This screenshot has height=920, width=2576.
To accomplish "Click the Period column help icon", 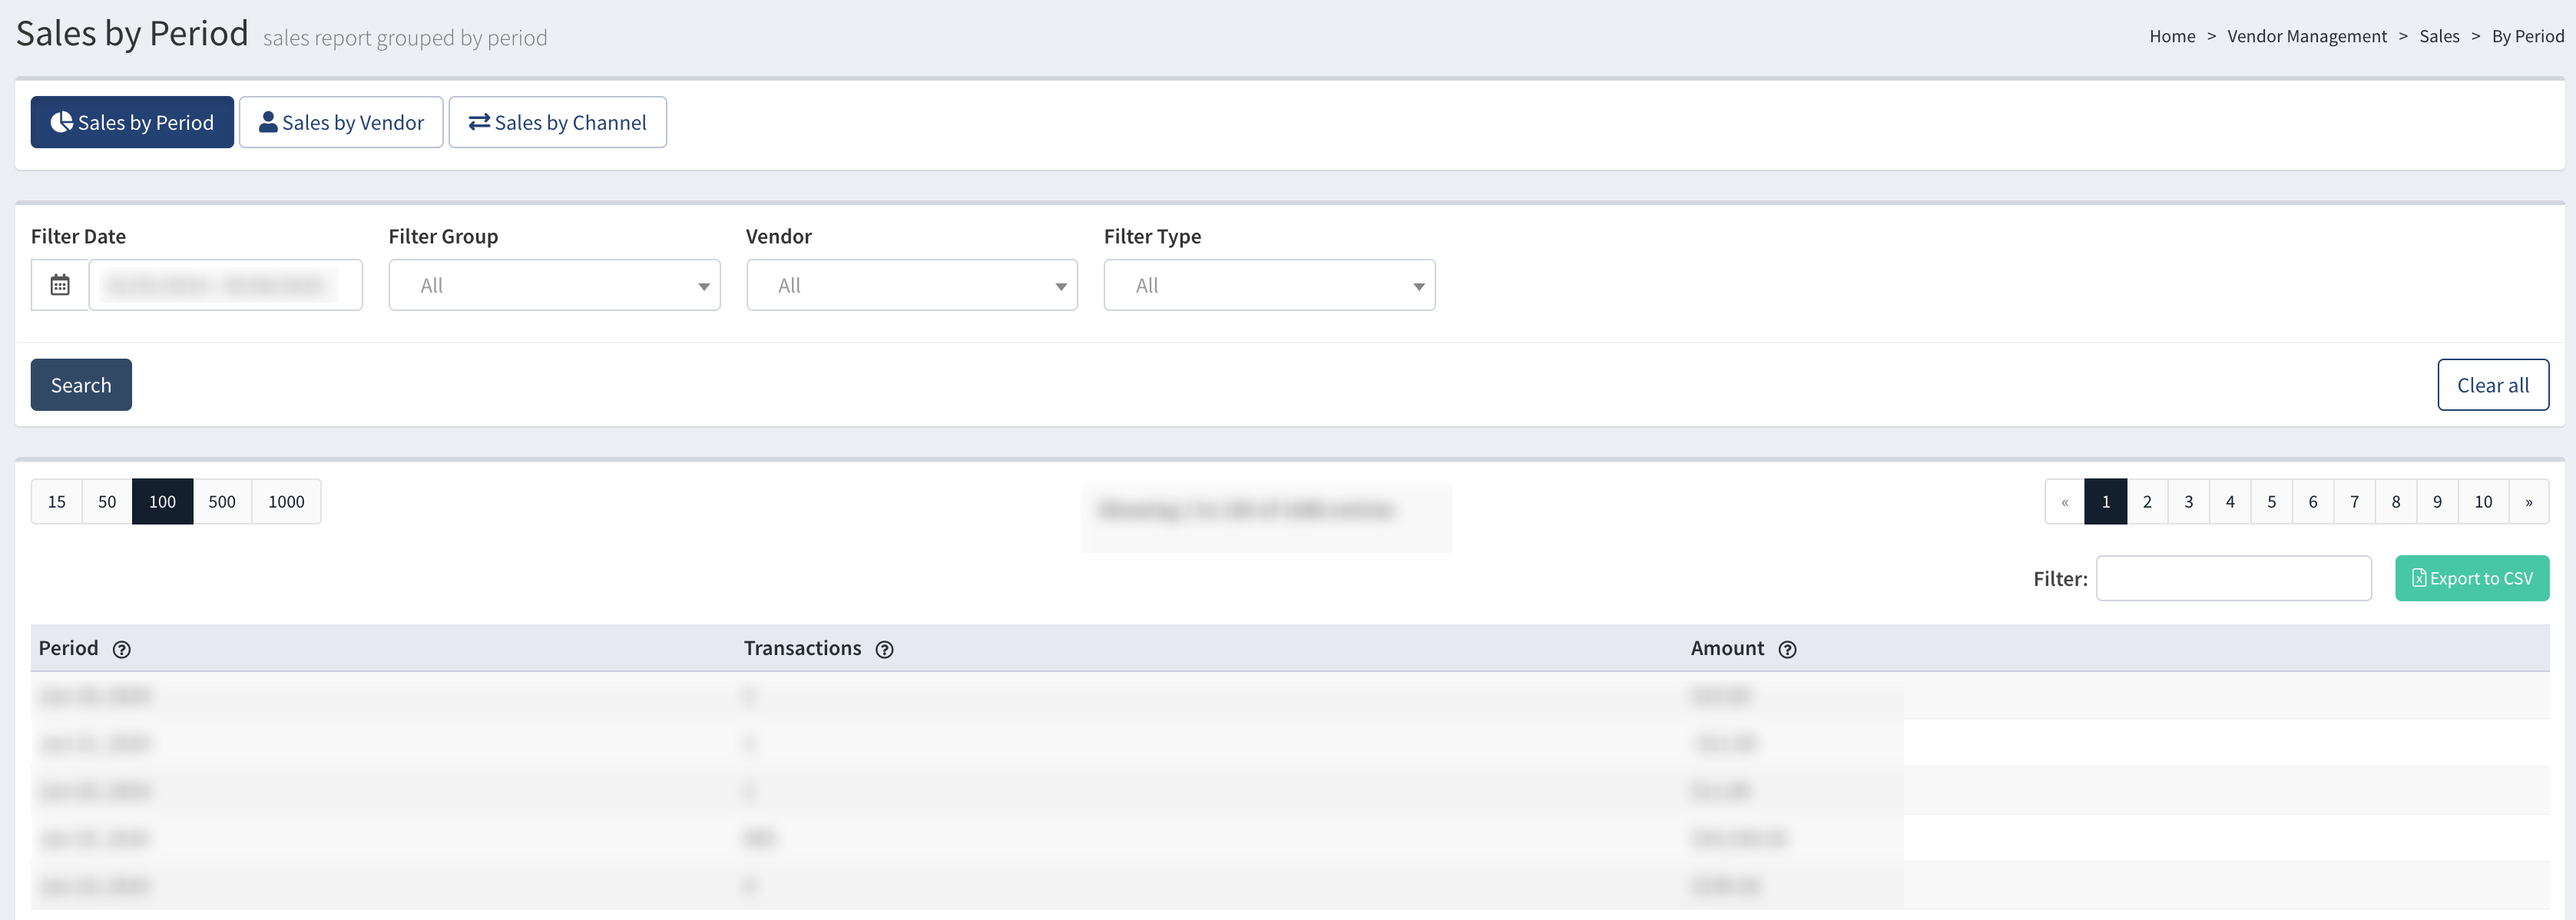I will tap(122, 649).
